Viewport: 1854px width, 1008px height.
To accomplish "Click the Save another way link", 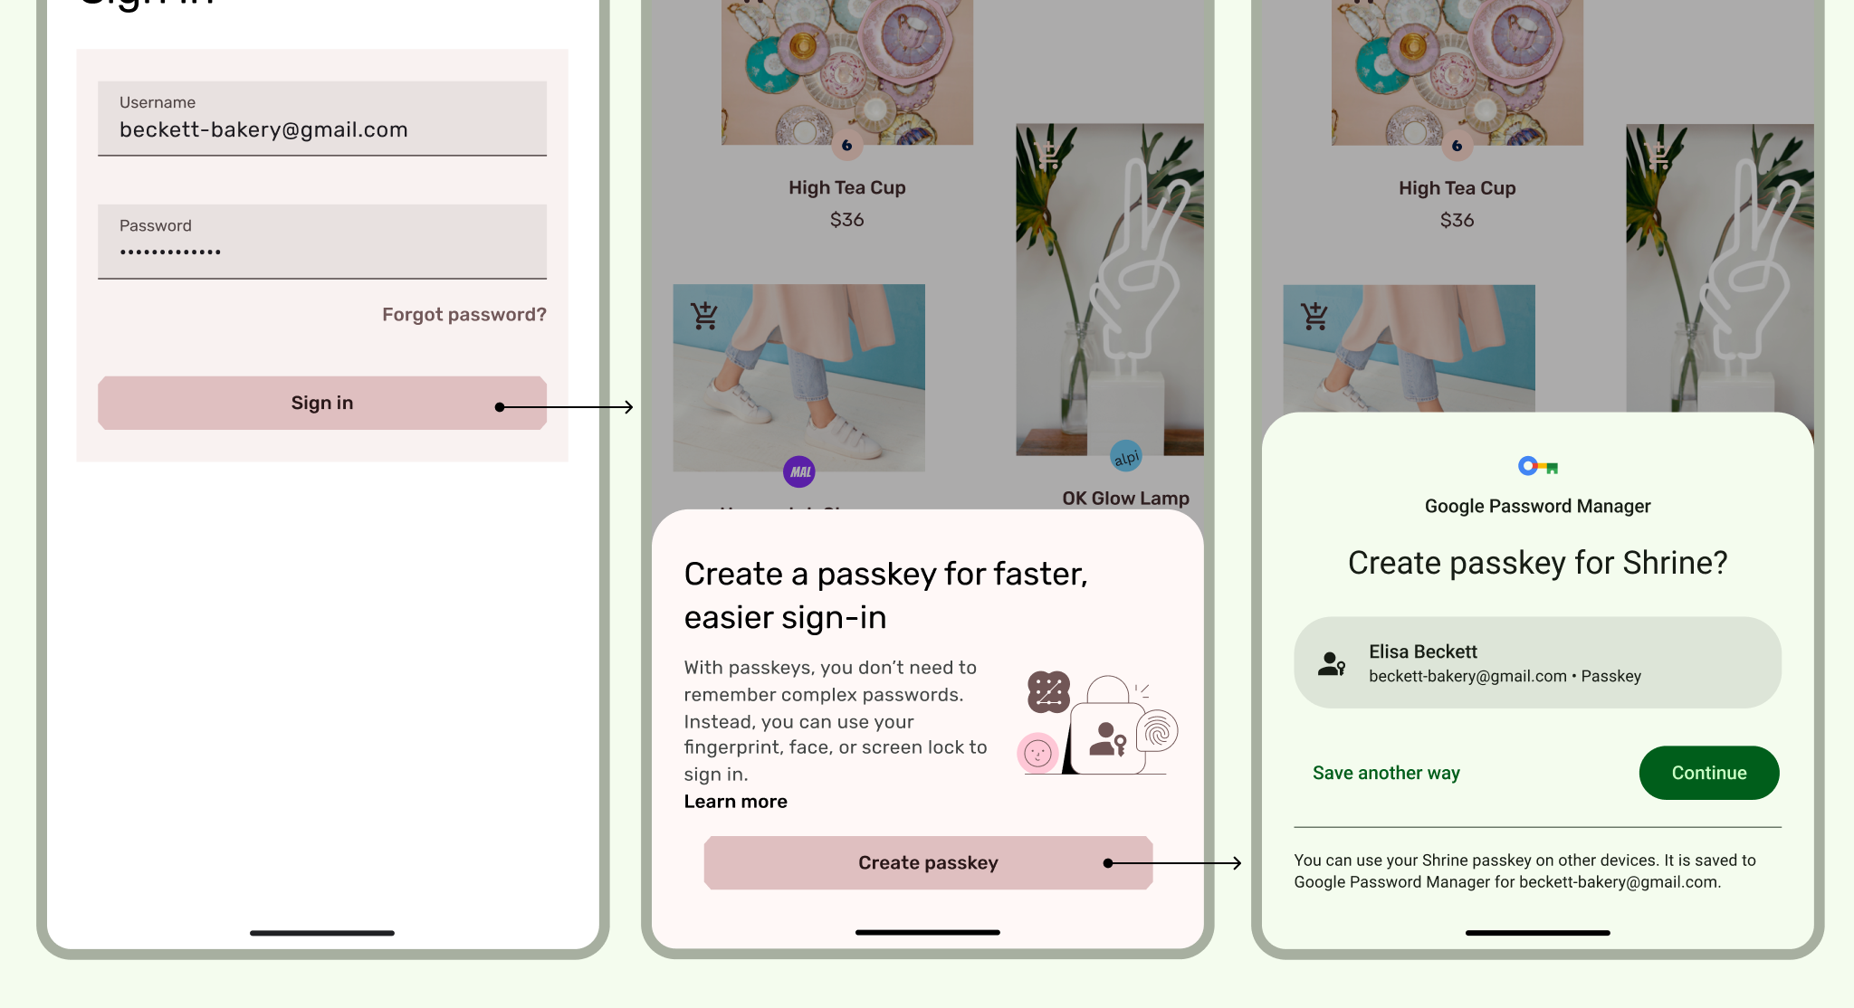I will (1387, 771).
